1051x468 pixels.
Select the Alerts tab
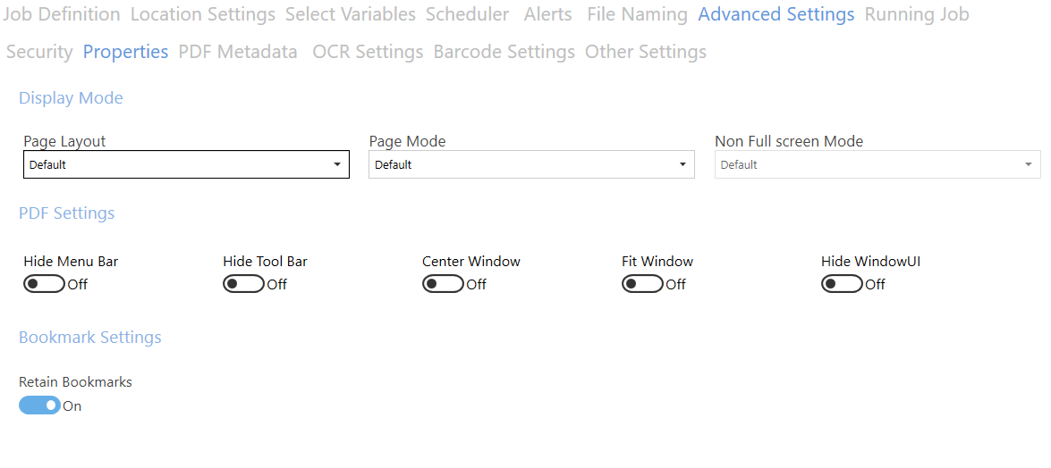(548, 14)
